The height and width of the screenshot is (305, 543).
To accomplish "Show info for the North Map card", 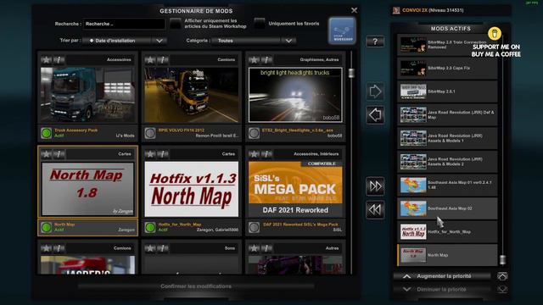I will 59,154.
